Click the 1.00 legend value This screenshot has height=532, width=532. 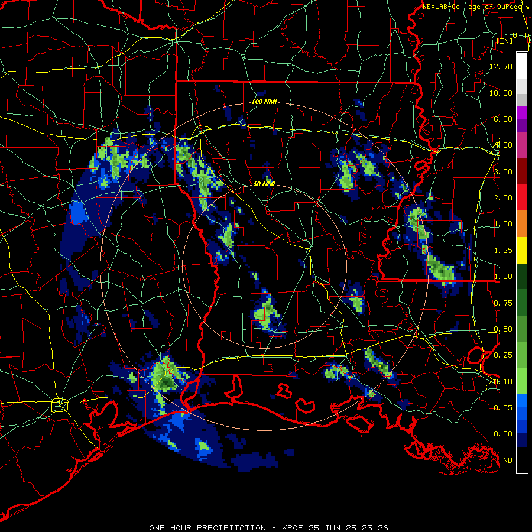(503, 277)
